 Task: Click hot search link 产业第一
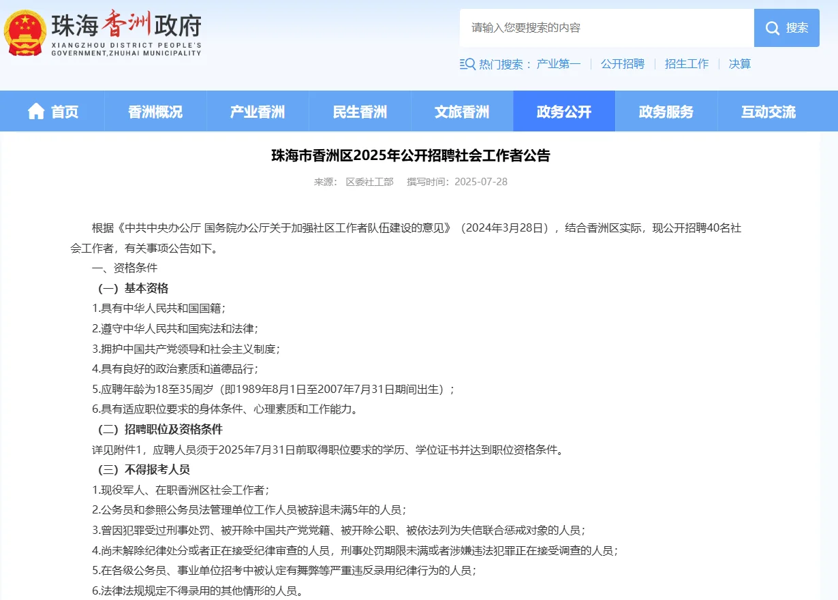tap(559, 64)
